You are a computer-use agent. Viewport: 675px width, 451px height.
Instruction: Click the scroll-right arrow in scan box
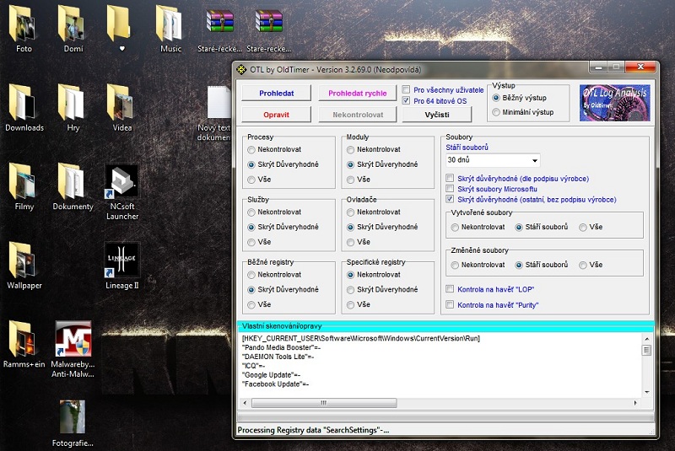[x=635, y=403]
